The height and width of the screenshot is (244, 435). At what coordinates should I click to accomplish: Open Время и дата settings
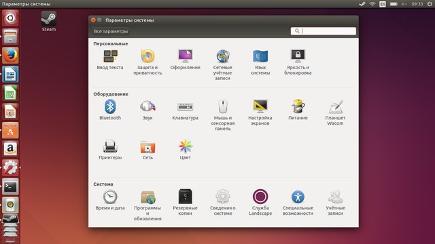110,200
